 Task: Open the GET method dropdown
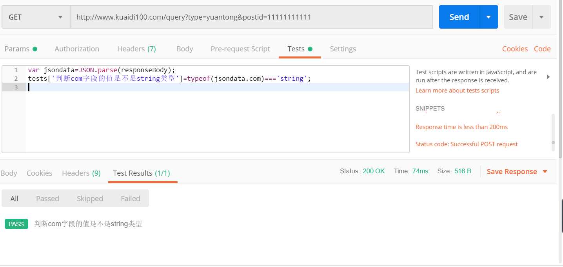(x=36, y=17)
